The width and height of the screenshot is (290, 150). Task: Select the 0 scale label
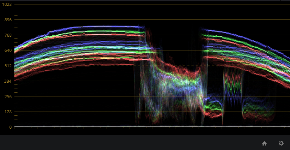pyautogui.click(x=11, y=127)
